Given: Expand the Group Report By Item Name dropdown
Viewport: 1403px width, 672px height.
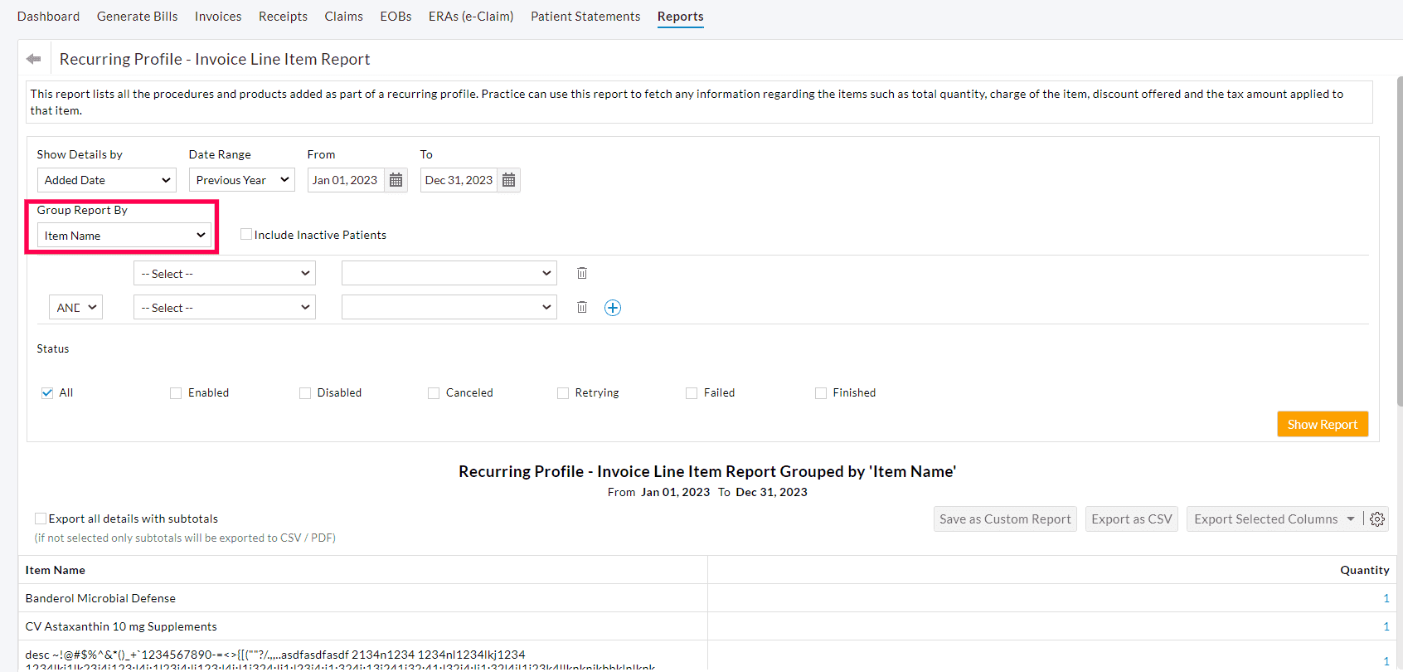Looking at the screenshot, I should pyautogui.click(x=124, y=236).
